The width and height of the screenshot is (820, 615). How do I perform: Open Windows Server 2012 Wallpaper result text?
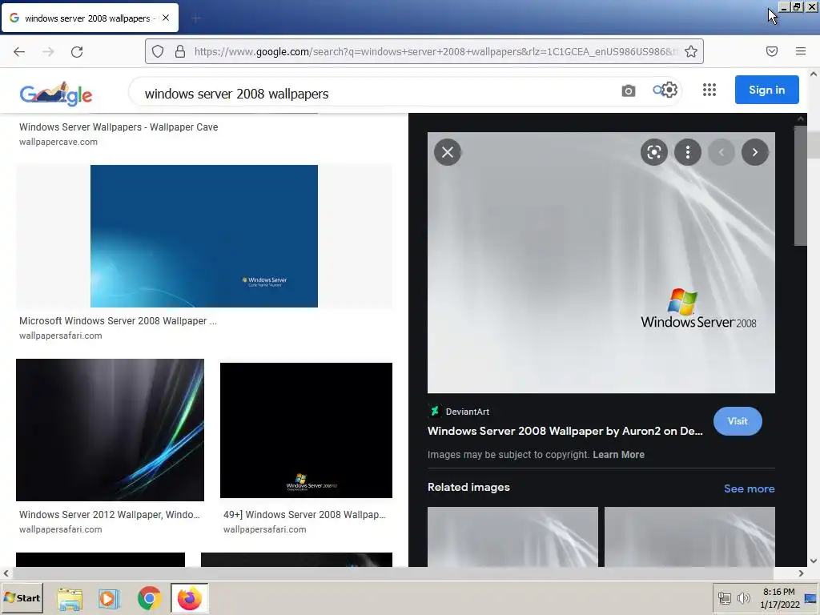pos(109,515)
